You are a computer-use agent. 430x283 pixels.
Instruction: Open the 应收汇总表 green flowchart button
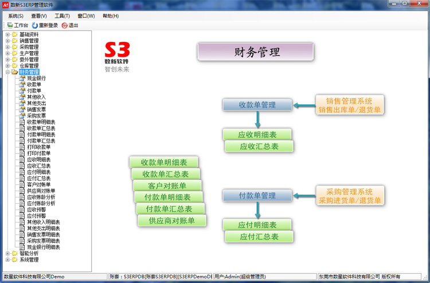pyautogui.click(x=259, y=146)
